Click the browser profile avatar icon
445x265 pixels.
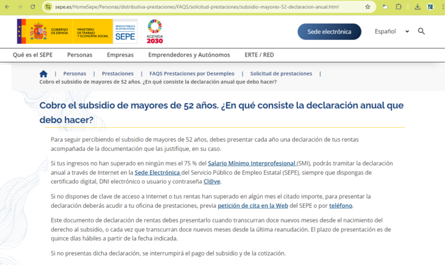click(431, 7)
